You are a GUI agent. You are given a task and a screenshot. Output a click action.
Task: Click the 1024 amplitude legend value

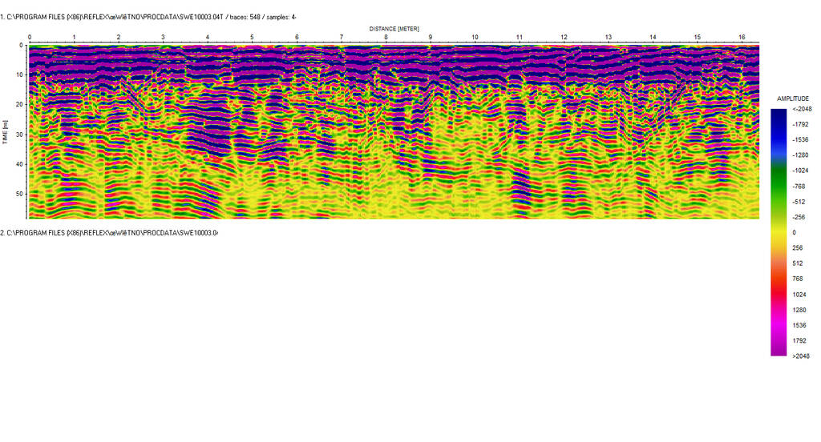click(x=800, y=294)
